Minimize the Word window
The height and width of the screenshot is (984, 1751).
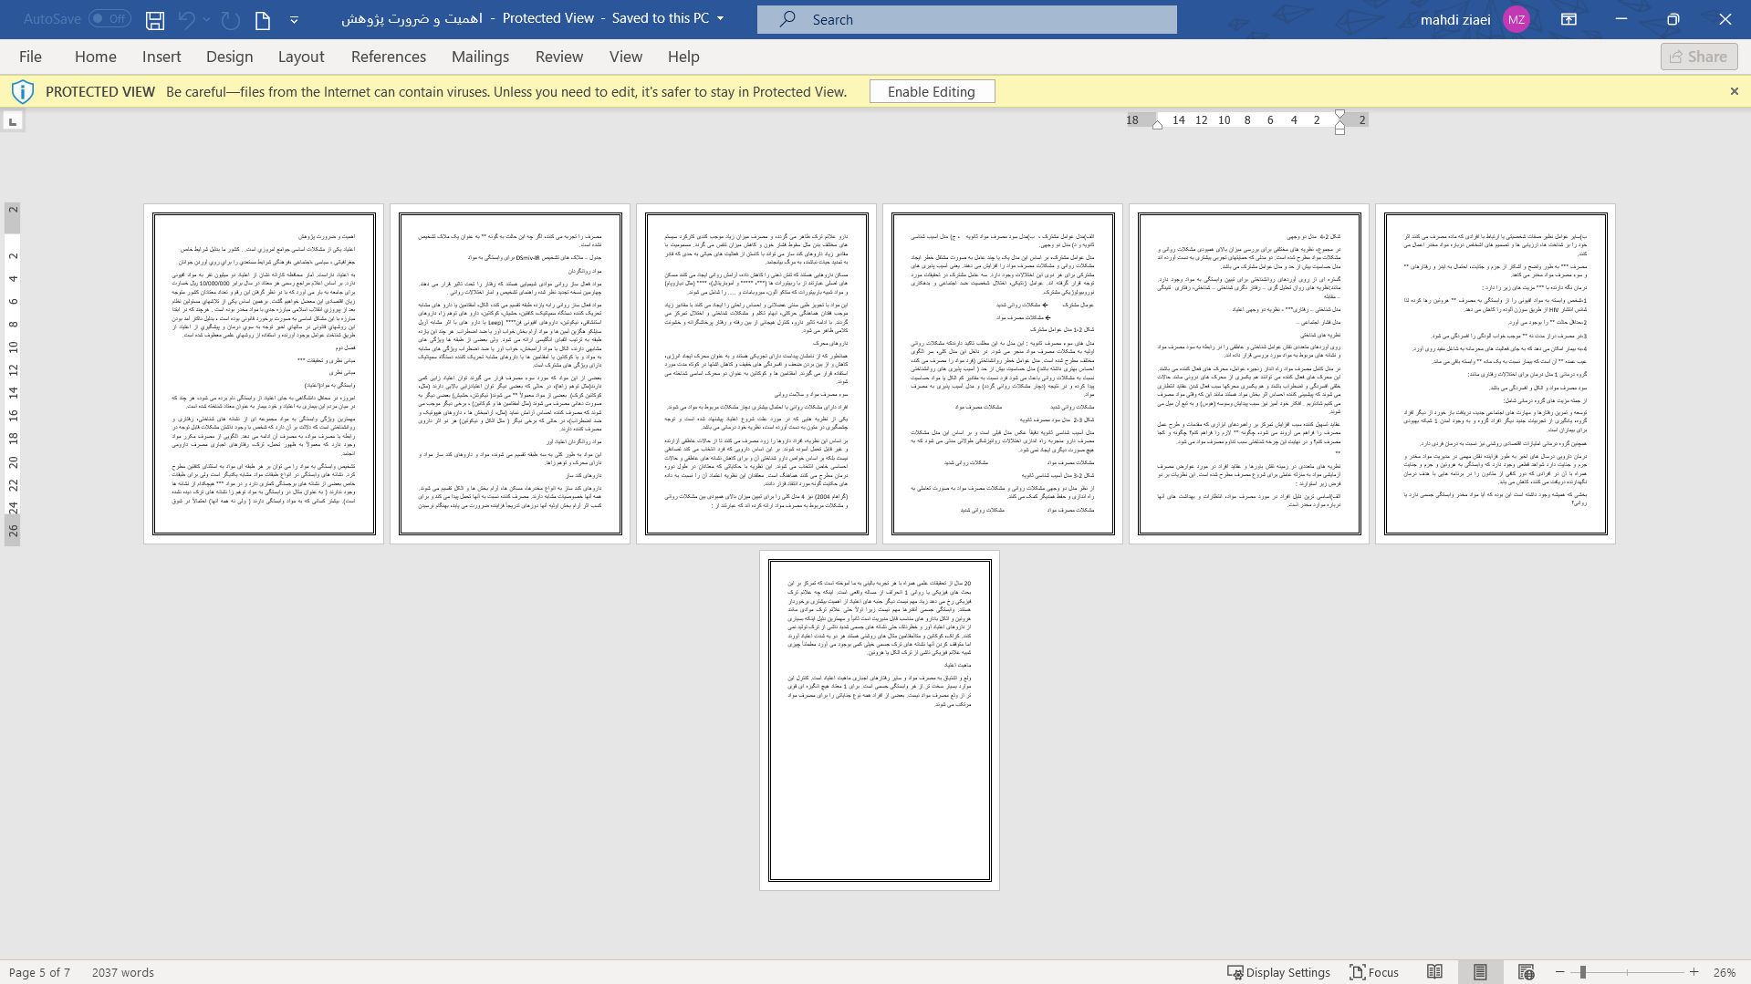point(1621,19)
